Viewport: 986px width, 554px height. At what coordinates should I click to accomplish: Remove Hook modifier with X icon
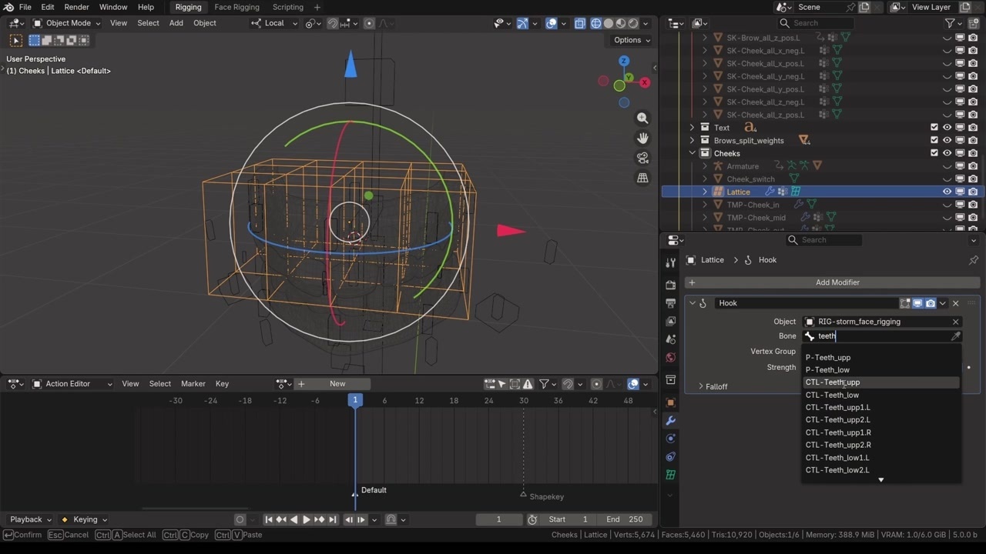(x=955, y=303)
